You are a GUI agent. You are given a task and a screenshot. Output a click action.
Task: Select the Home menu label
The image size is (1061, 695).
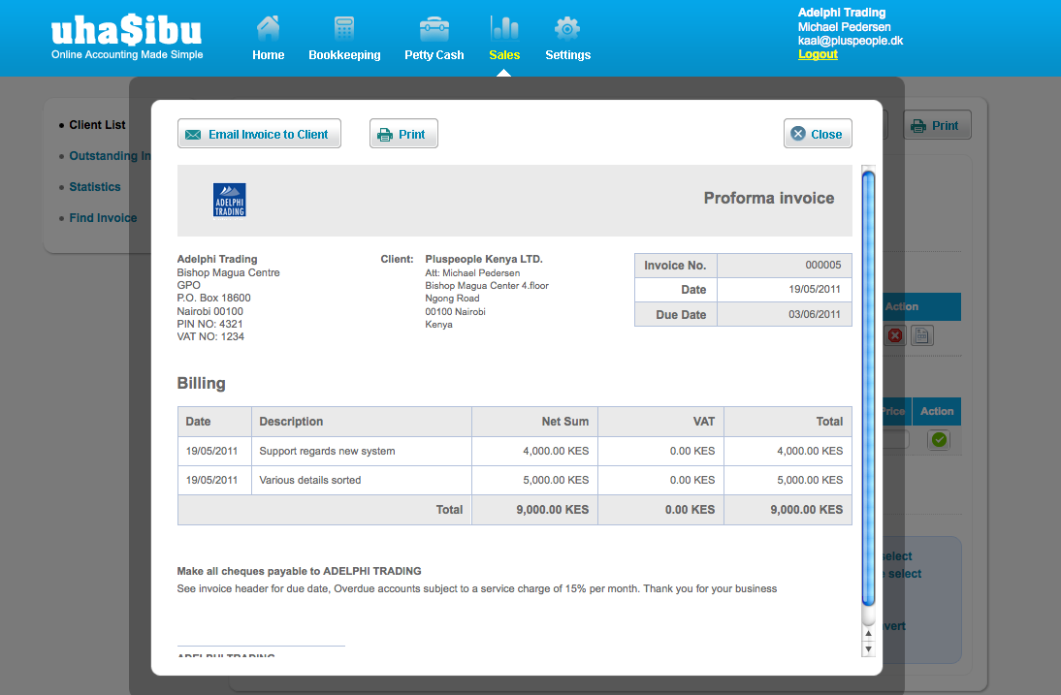[x=268, y=55]
